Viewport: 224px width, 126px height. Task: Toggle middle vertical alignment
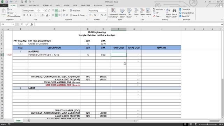click(x=56, y=10)
